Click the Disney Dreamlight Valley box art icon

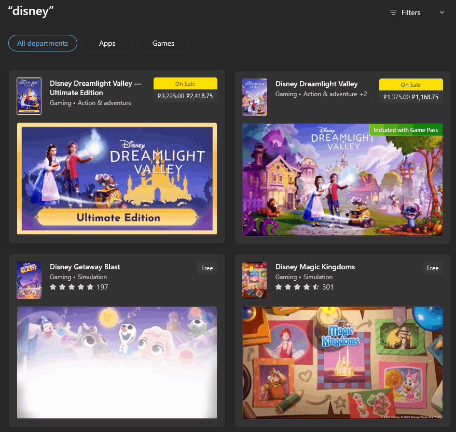point(254,97)
